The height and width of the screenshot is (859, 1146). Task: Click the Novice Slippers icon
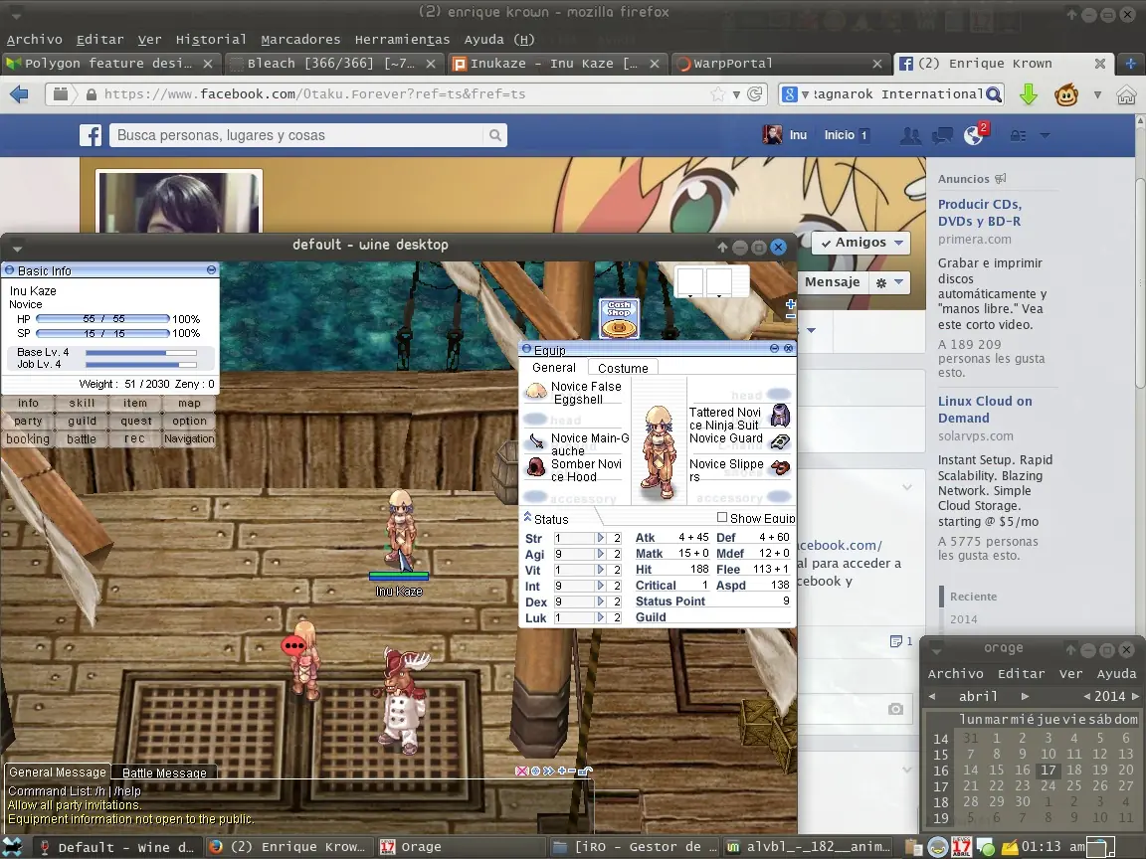(781, 466)
